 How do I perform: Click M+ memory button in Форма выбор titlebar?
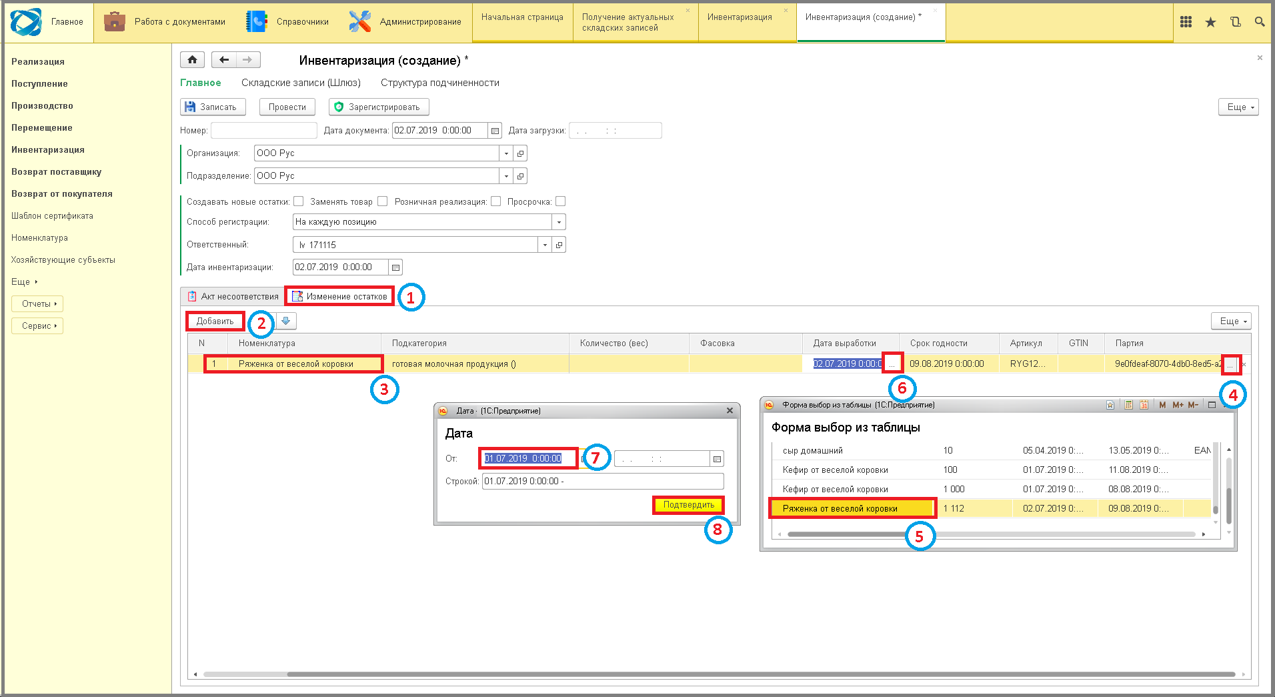pos(1178,405)
